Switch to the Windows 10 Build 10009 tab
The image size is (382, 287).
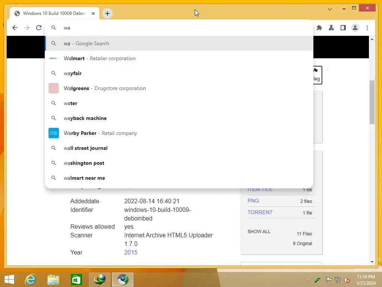coord(54,13)
